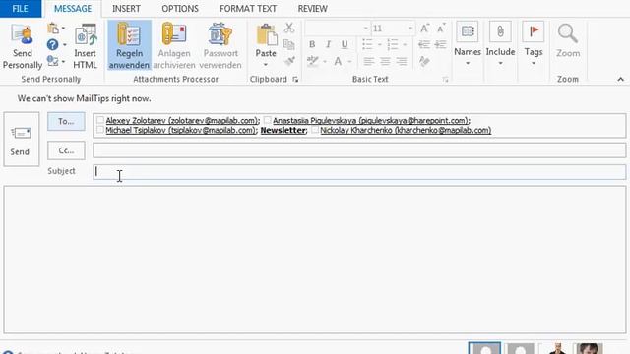Click Align Left icon
Viewport: 630px width, 354px height.
(x=368, y=61)
